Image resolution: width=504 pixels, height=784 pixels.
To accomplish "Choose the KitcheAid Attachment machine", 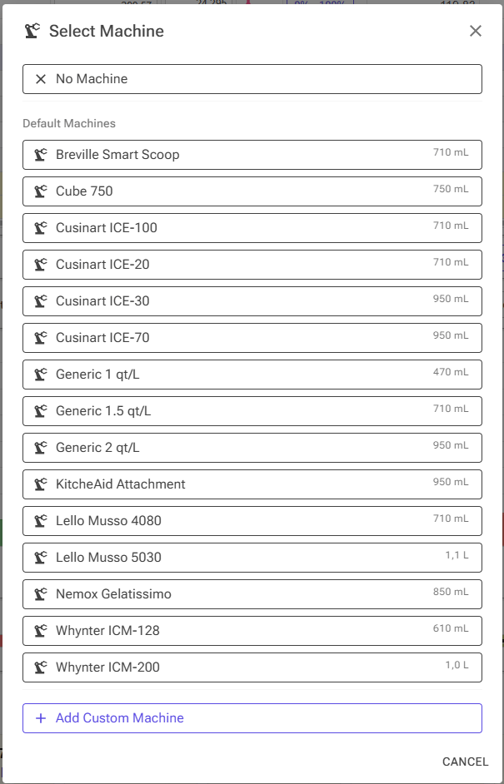I will click(x=252, y=484).
